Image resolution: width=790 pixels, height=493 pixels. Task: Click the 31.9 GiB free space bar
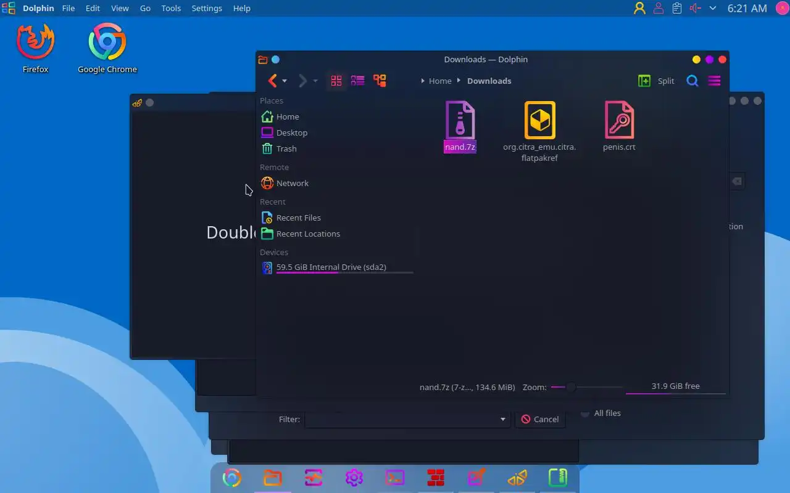pos(675,387)
